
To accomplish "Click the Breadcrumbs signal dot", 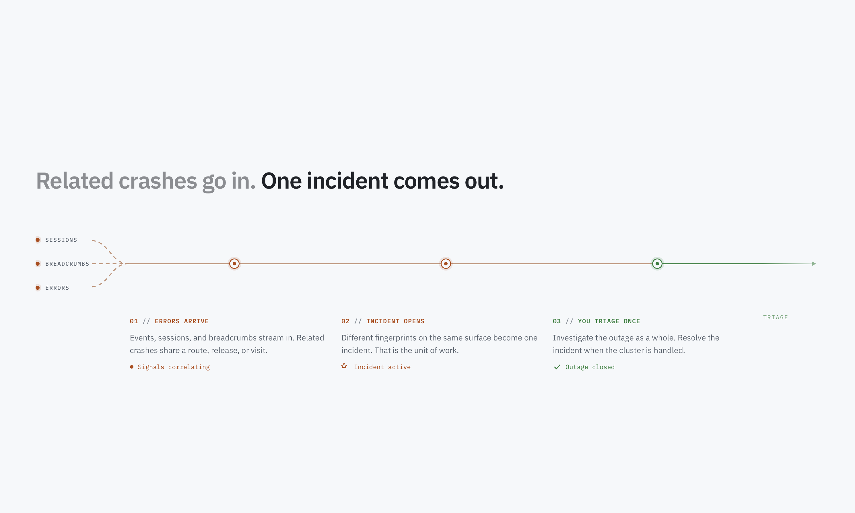I will [x=38, y=264].
